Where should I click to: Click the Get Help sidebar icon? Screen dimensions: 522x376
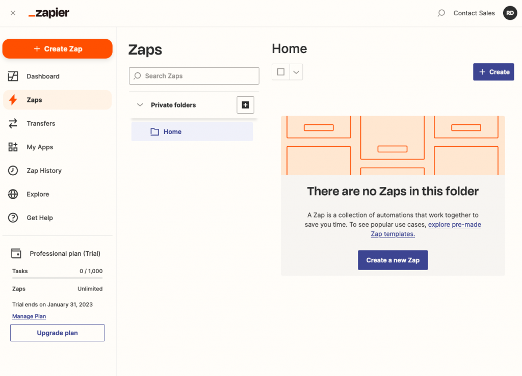[x=12, y=218]
